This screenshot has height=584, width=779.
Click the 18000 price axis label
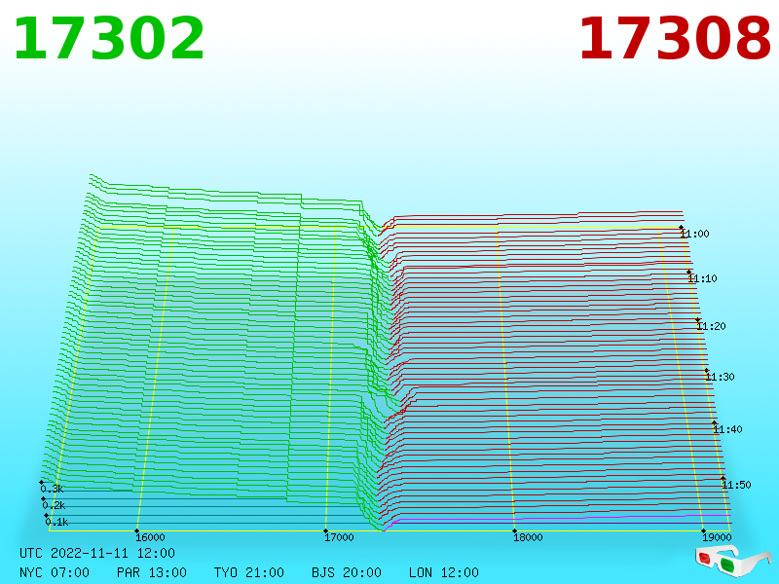tap(528, 537)
